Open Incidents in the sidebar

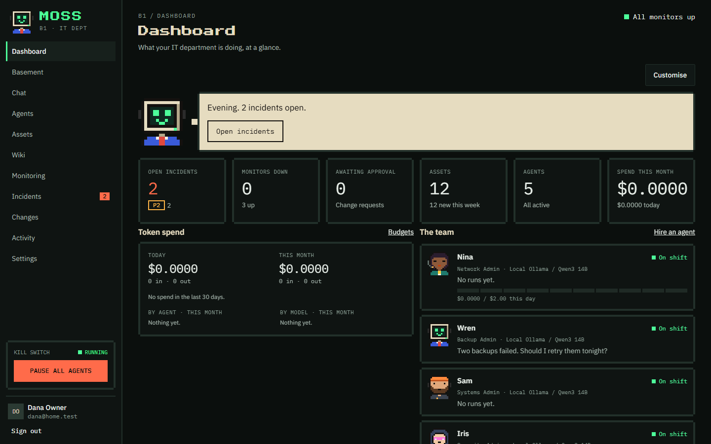[61, 196]
